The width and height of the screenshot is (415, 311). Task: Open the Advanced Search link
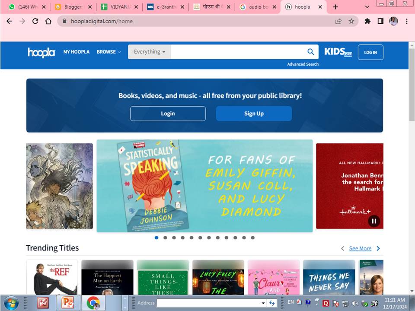pyautogui.click(x=303, y=64)
